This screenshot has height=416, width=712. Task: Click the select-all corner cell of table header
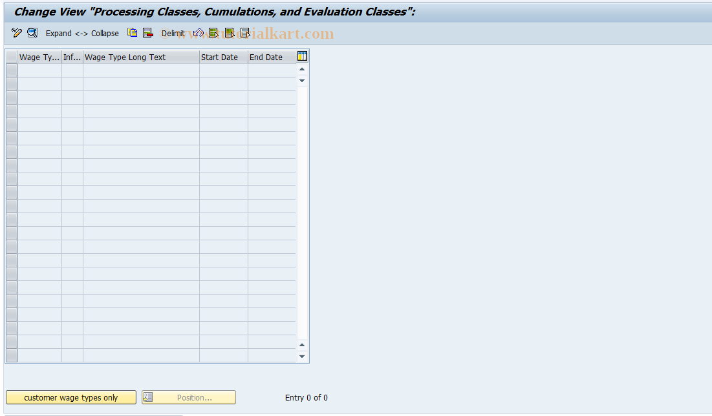point(12,57)
